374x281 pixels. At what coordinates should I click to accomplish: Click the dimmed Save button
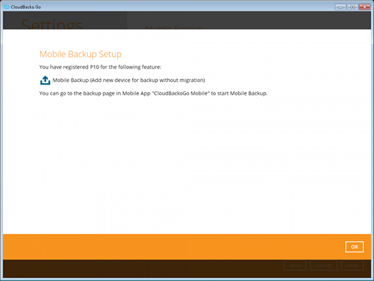295,265
